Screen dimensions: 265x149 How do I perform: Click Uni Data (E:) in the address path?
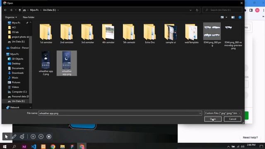pos(49,10)
